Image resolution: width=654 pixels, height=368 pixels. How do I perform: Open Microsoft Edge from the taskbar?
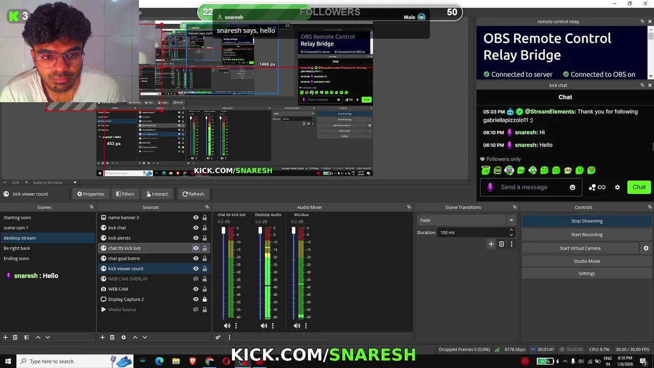point(159,361)
